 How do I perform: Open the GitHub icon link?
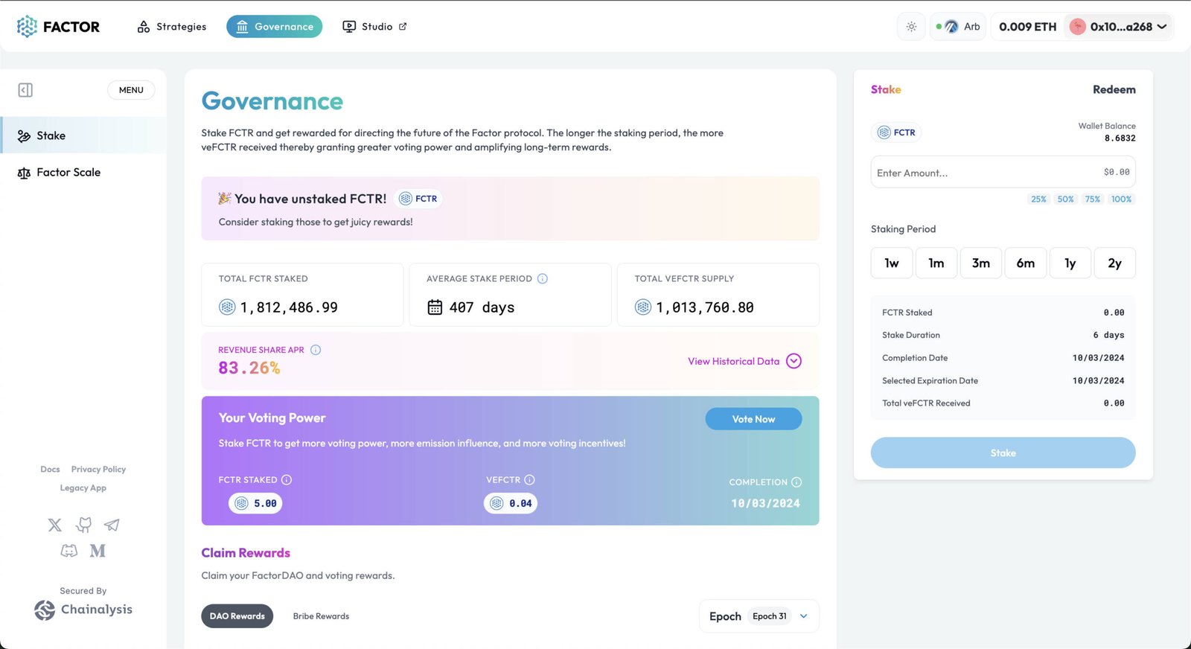click(83, 525)
